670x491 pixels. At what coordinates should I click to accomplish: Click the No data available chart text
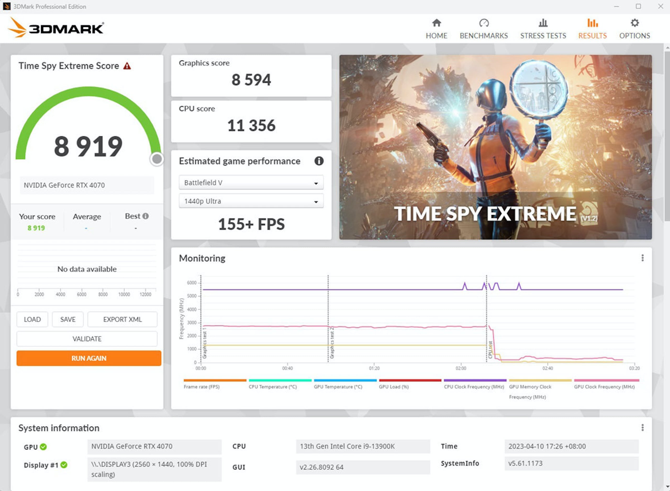point(87,269)
